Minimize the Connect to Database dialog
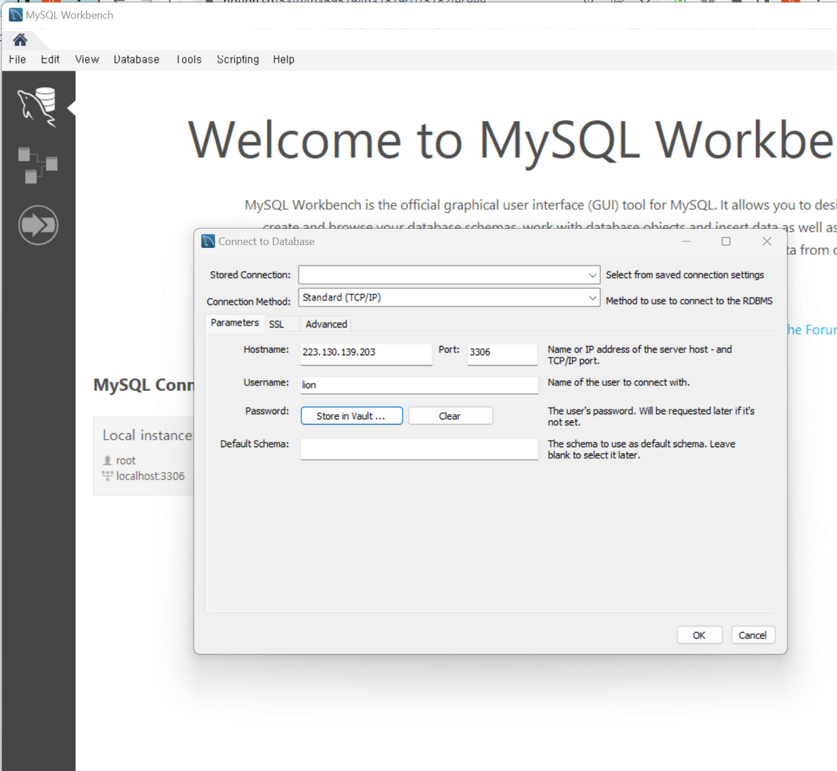837x771 pixels. click(686, 241)
